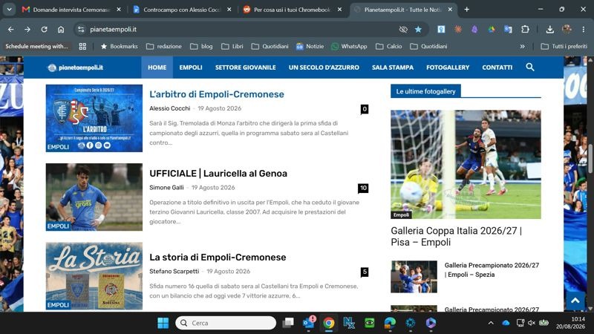Switch to the Controcampo con Alessio Cocchi tab
This screenshot has width=594, height=334.
[182, 10]
